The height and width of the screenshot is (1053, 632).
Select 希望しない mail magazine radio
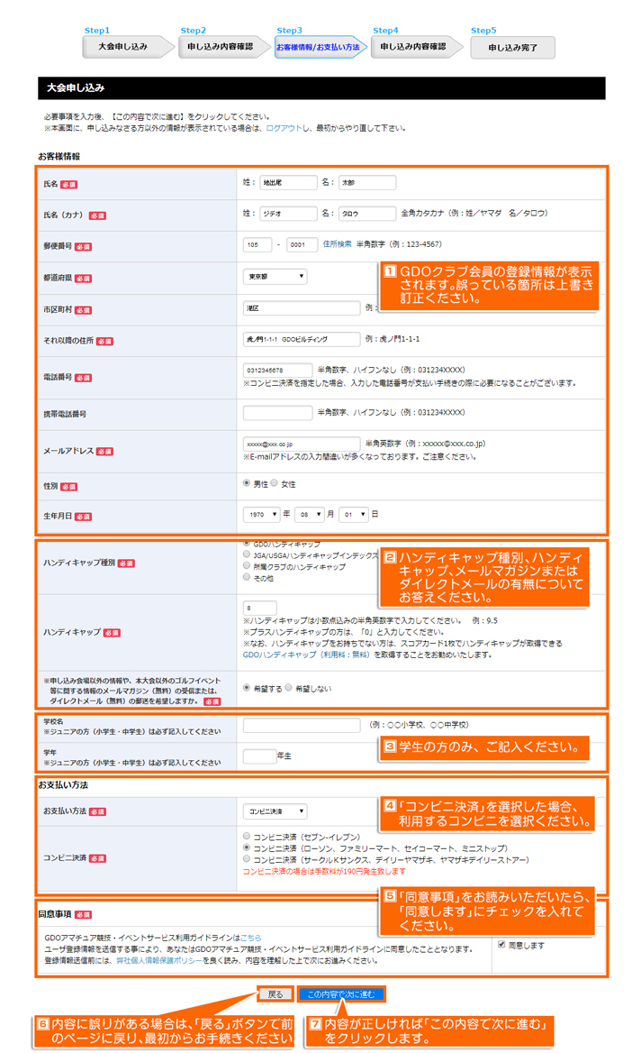click(288, 688)
